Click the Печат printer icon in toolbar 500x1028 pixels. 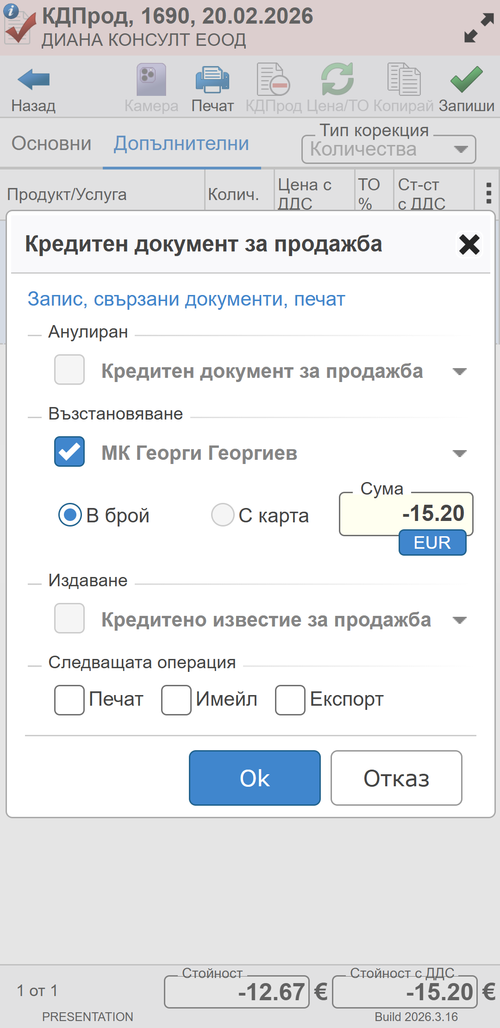pos(212,80)
